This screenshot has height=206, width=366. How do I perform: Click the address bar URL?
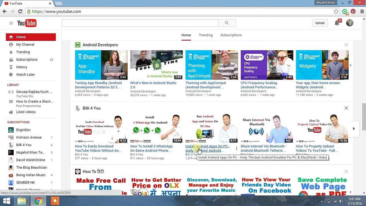57,11
